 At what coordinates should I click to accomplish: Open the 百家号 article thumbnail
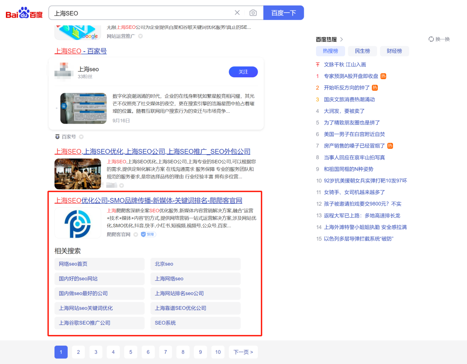coord(84,108)
